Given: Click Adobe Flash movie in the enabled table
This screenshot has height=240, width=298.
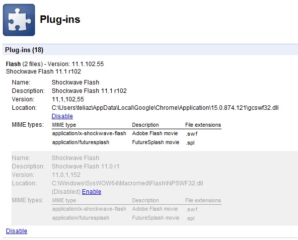Looking at the screenshot, I should 155,133.
